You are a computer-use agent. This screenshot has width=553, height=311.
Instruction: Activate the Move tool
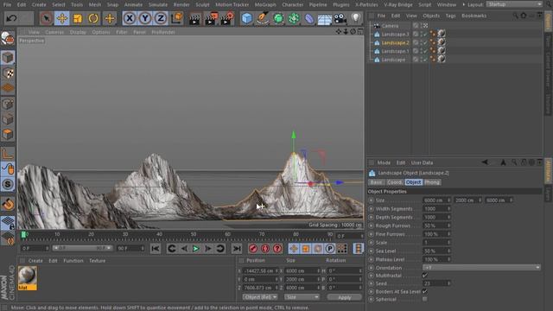pos(62,18)
